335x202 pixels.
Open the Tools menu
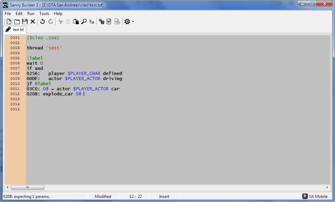pos(44,14)
